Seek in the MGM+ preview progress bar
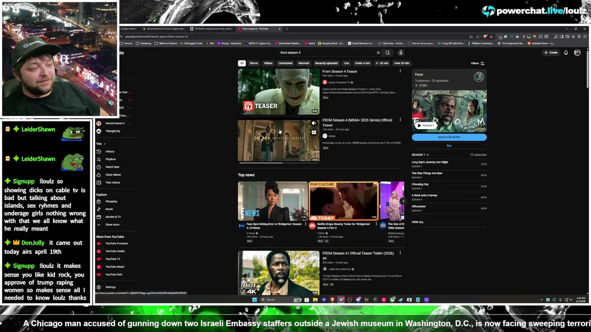Screen dimensions: 591x332 (x=278, y=162)
